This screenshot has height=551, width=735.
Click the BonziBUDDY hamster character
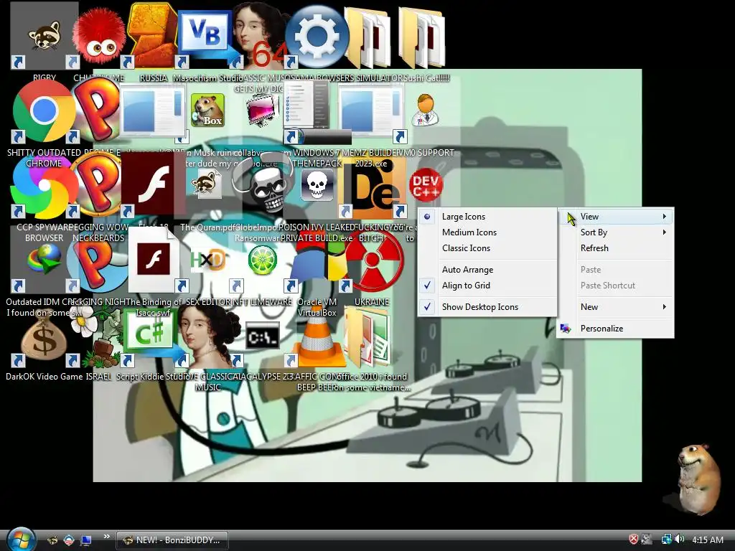coord(698,479)
